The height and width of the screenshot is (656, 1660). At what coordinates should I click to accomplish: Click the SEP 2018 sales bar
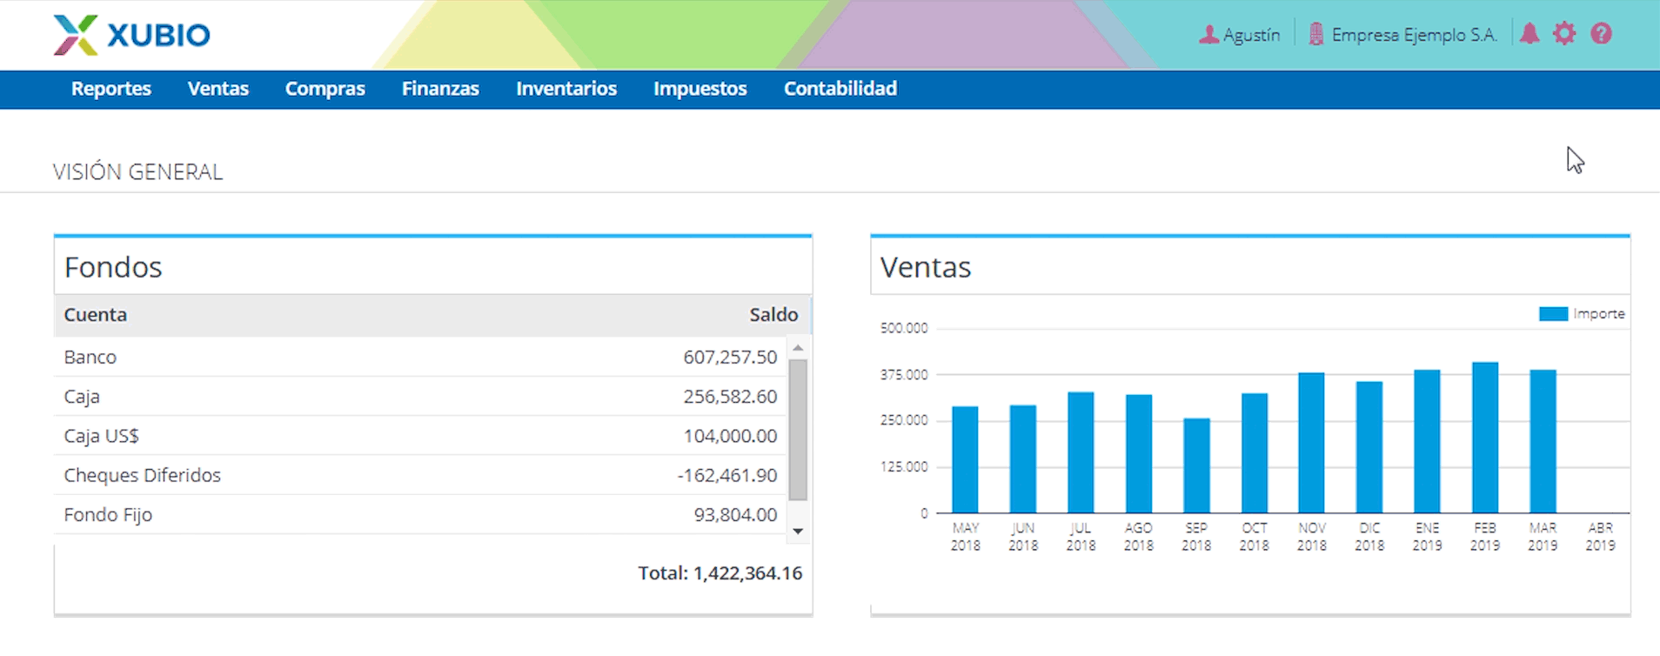click(1196, 465)
